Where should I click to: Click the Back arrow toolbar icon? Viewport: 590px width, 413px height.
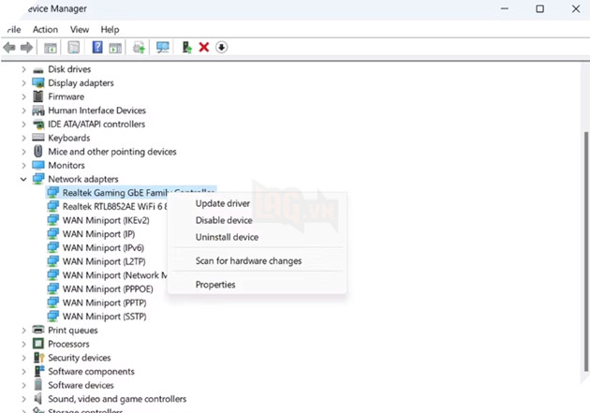[9, 48]
